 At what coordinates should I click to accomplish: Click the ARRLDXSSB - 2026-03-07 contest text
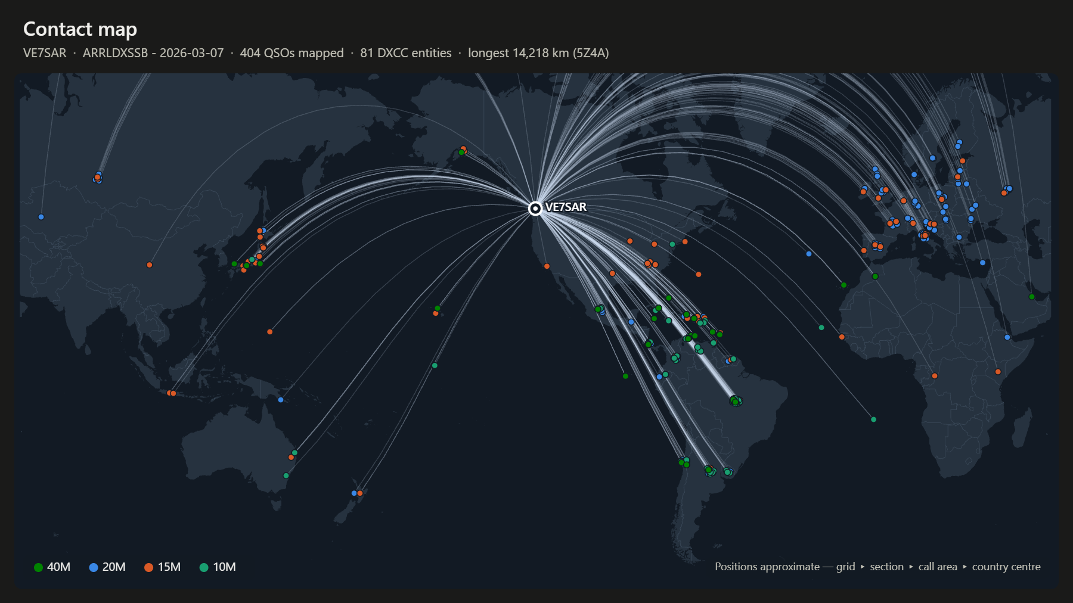click(153, 53)
